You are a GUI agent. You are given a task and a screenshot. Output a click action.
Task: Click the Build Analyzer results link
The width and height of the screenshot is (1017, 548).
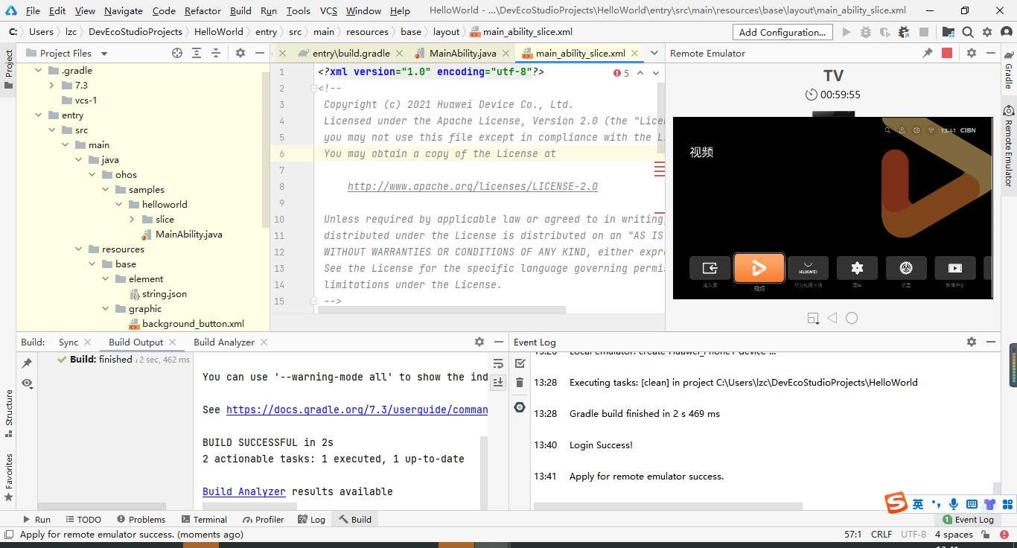[244, 491]
